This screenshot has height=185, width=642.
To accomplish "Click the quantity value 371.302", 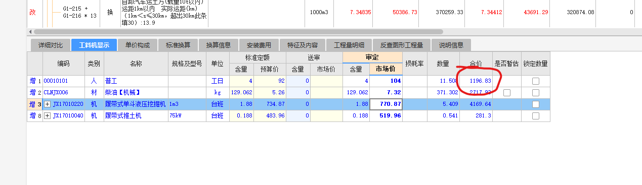I will tap(443, 92).
